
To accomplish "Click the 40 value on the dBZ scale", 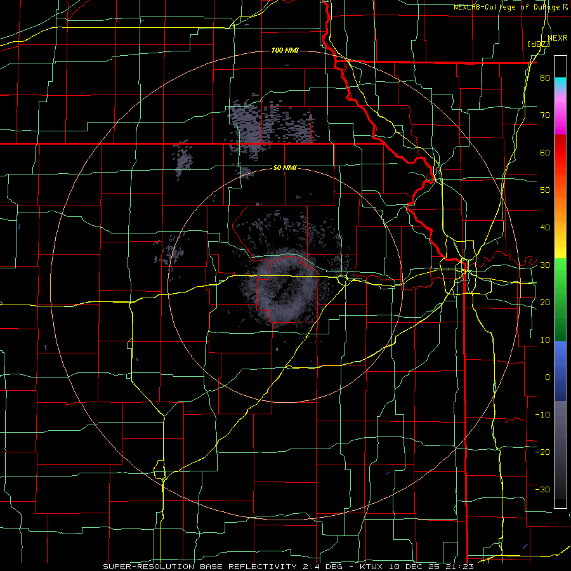I will (x=545, y=228).
